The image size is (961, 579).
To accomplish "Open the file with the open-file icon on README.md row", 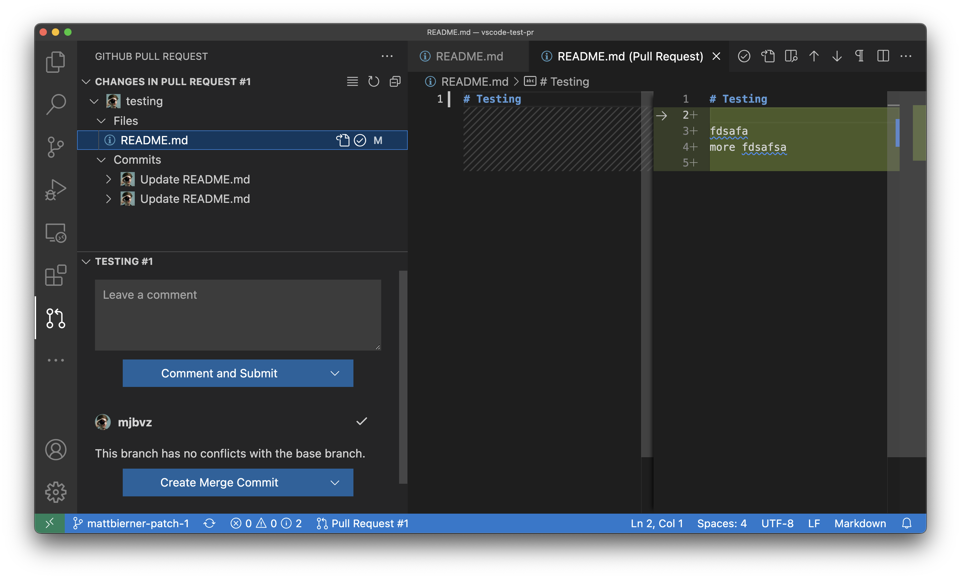I will (x=343, y=140).
